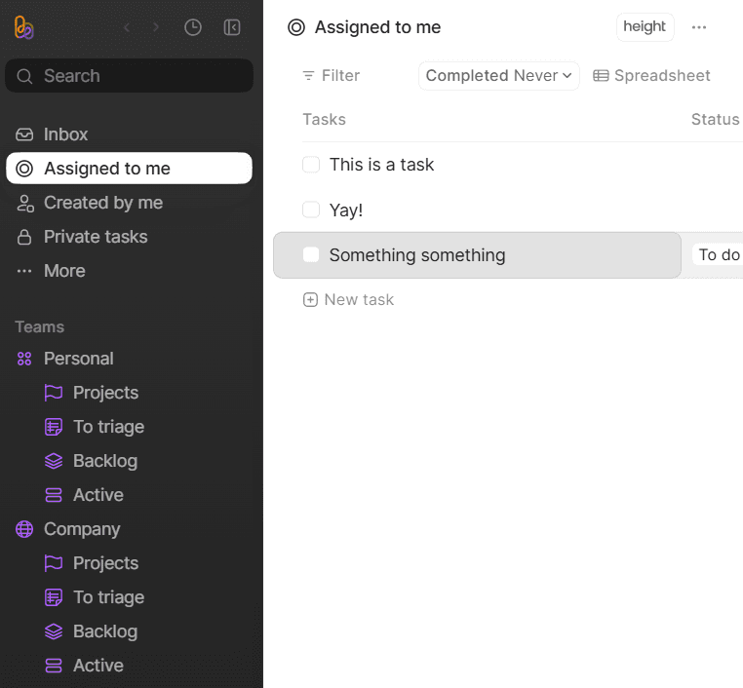This screenshot has width=743, height=688.
Task: Open the Personal team
Action: [129, 359]
